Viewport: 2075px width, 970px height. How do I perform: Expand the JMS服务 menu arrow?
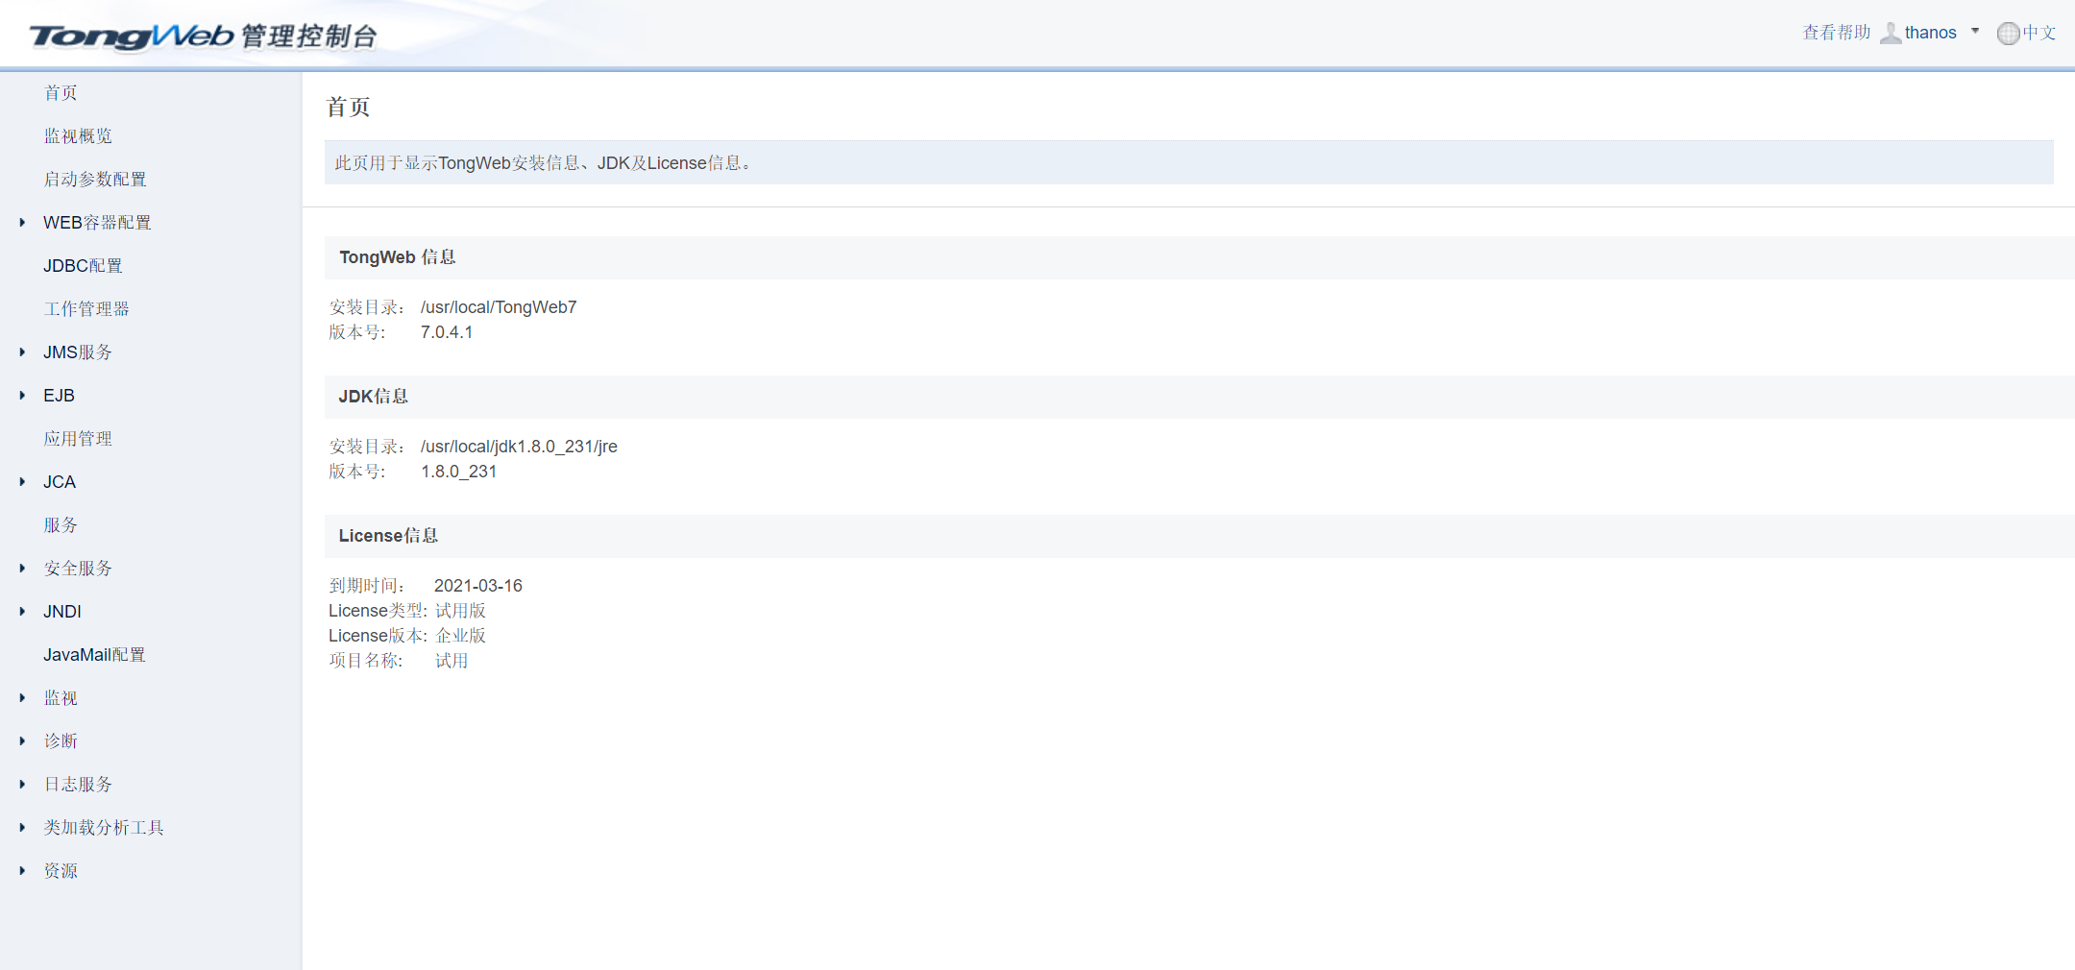point(22,352)
